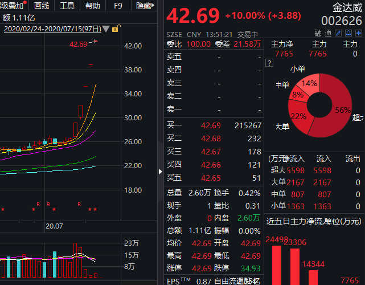This screenshot has height=285, width=365.
Task: Open the 帮助 help menu
Action: 92,6
